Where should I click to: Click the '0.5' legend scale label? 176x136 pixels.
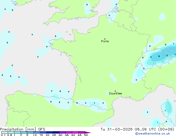[10, 135]
